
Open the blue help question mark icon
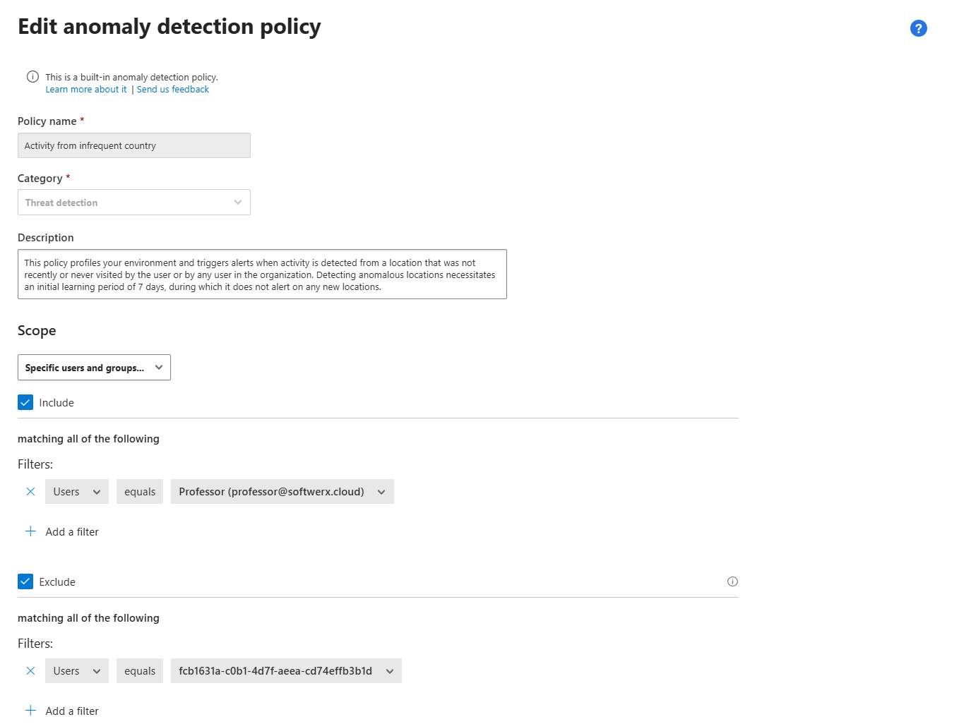(918, 28)
